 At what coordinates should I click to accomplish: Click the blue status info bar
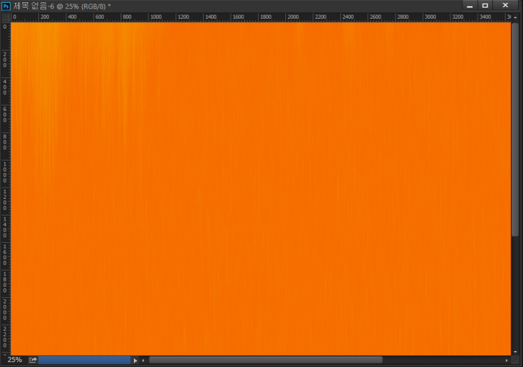coord(84,360)
